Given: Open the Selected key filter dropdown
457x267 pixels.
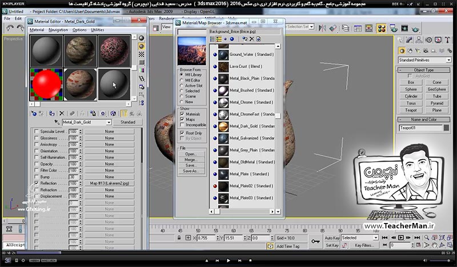Looking at the screenshot, I should click(x=375, y=238).
